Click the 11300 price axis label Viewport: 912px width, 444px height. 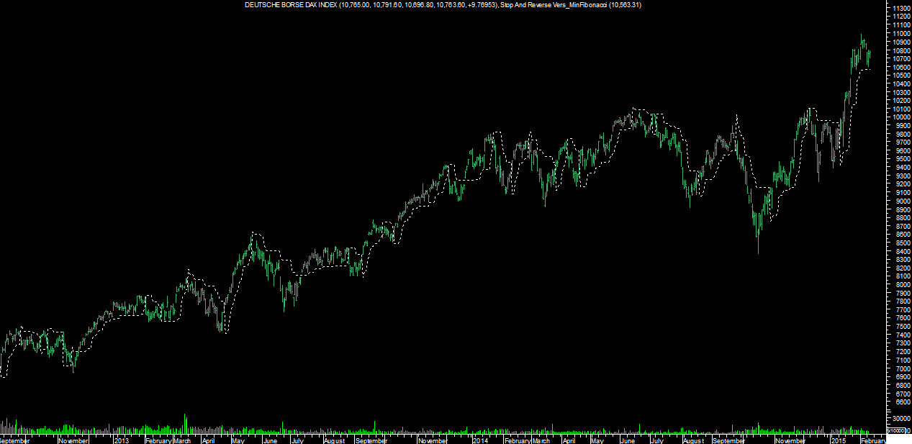click(901, 9)
